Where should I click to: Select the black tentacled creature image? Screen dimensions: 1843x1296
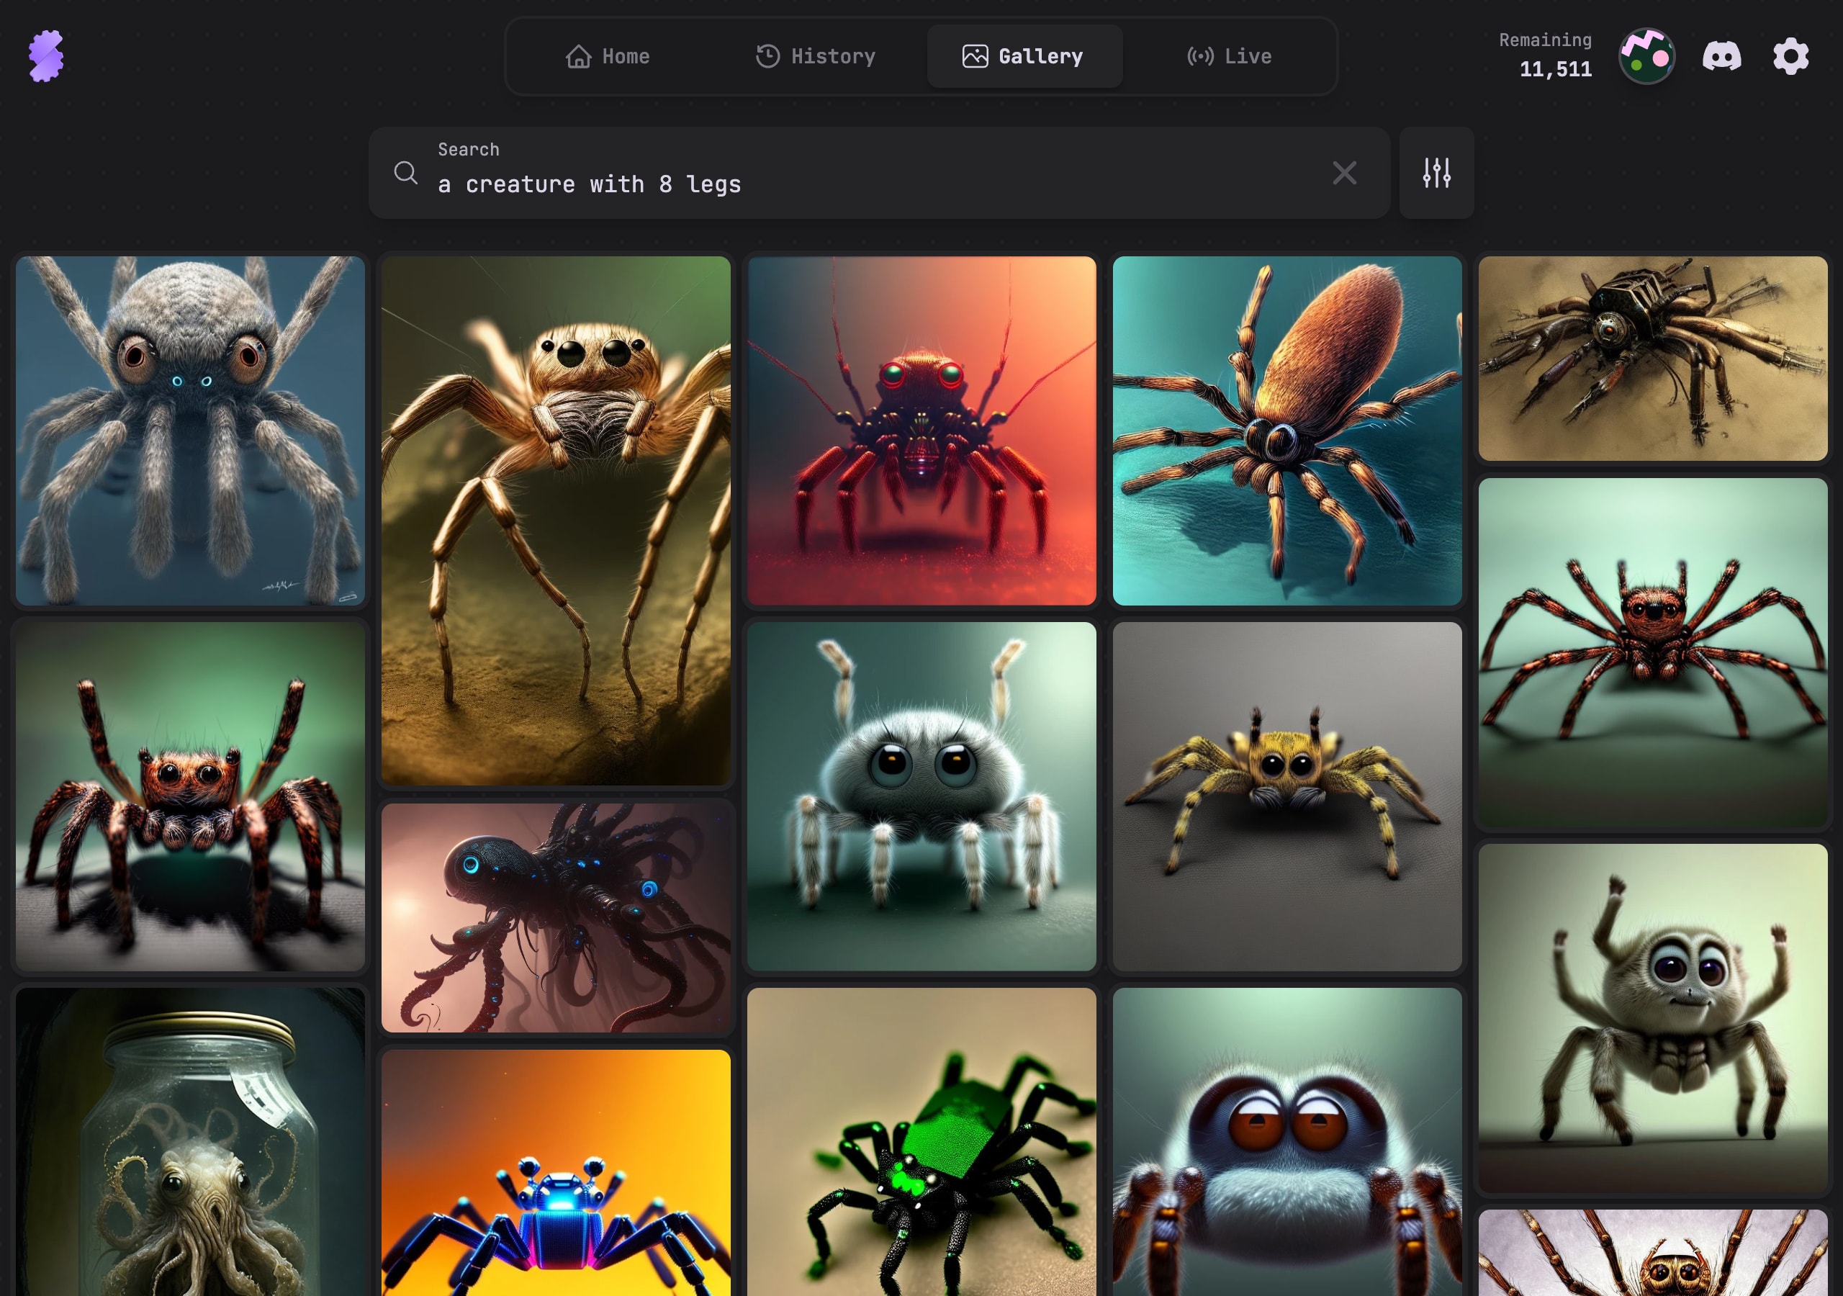[556, 917]
